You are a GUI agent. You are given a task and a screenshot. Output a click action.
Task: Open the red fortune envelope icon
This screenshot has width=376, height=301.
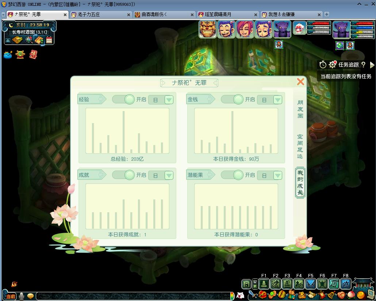[33, 54]
